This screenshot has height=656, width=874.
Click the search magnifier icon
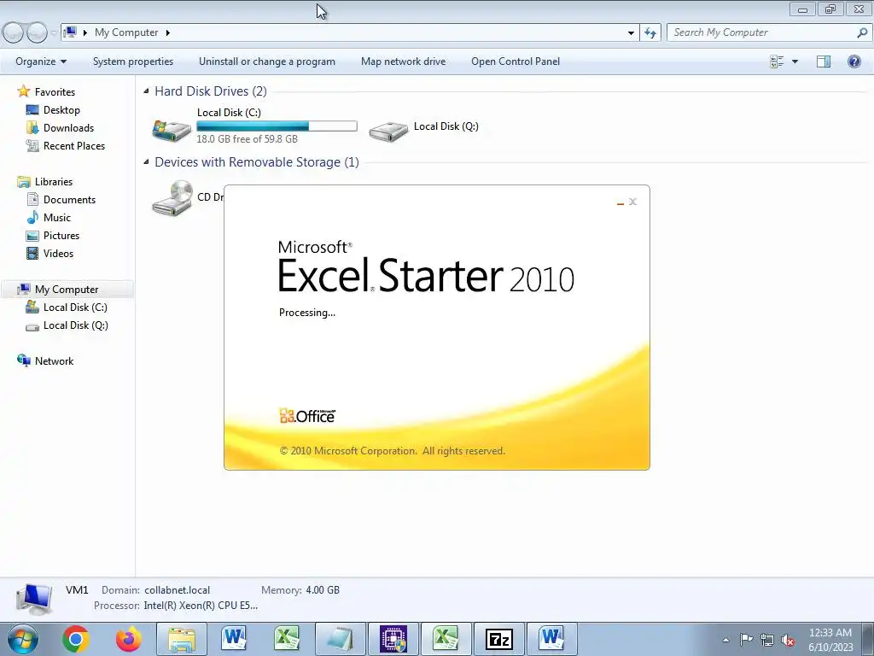[862, 32]
